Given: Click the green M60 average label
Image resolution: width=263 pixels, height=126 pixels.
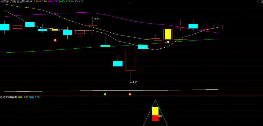Looking at the screenshot, I should tap(65, 1).
